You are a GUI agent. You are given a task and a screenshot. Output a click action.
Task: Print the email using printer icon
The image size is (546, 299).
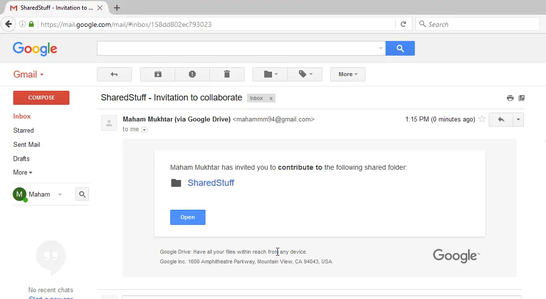tap(510, 98)
